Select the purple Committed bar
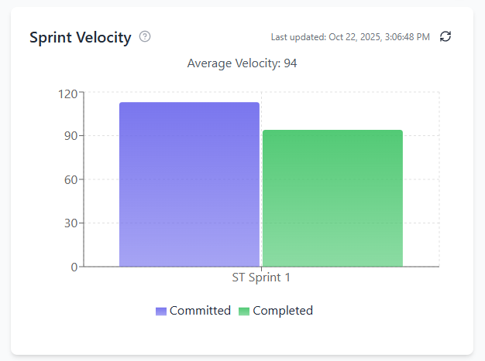This screenshot has width=485, height=361. point(189,186)
